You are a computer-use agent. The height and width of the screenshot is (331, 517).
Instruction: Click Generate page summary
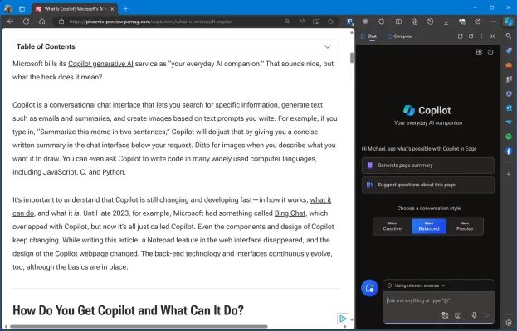[428, 165]
